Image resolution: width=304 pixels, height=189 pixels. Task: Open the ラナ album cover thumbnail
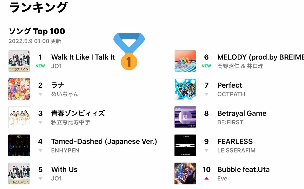(x=19, y=89)
